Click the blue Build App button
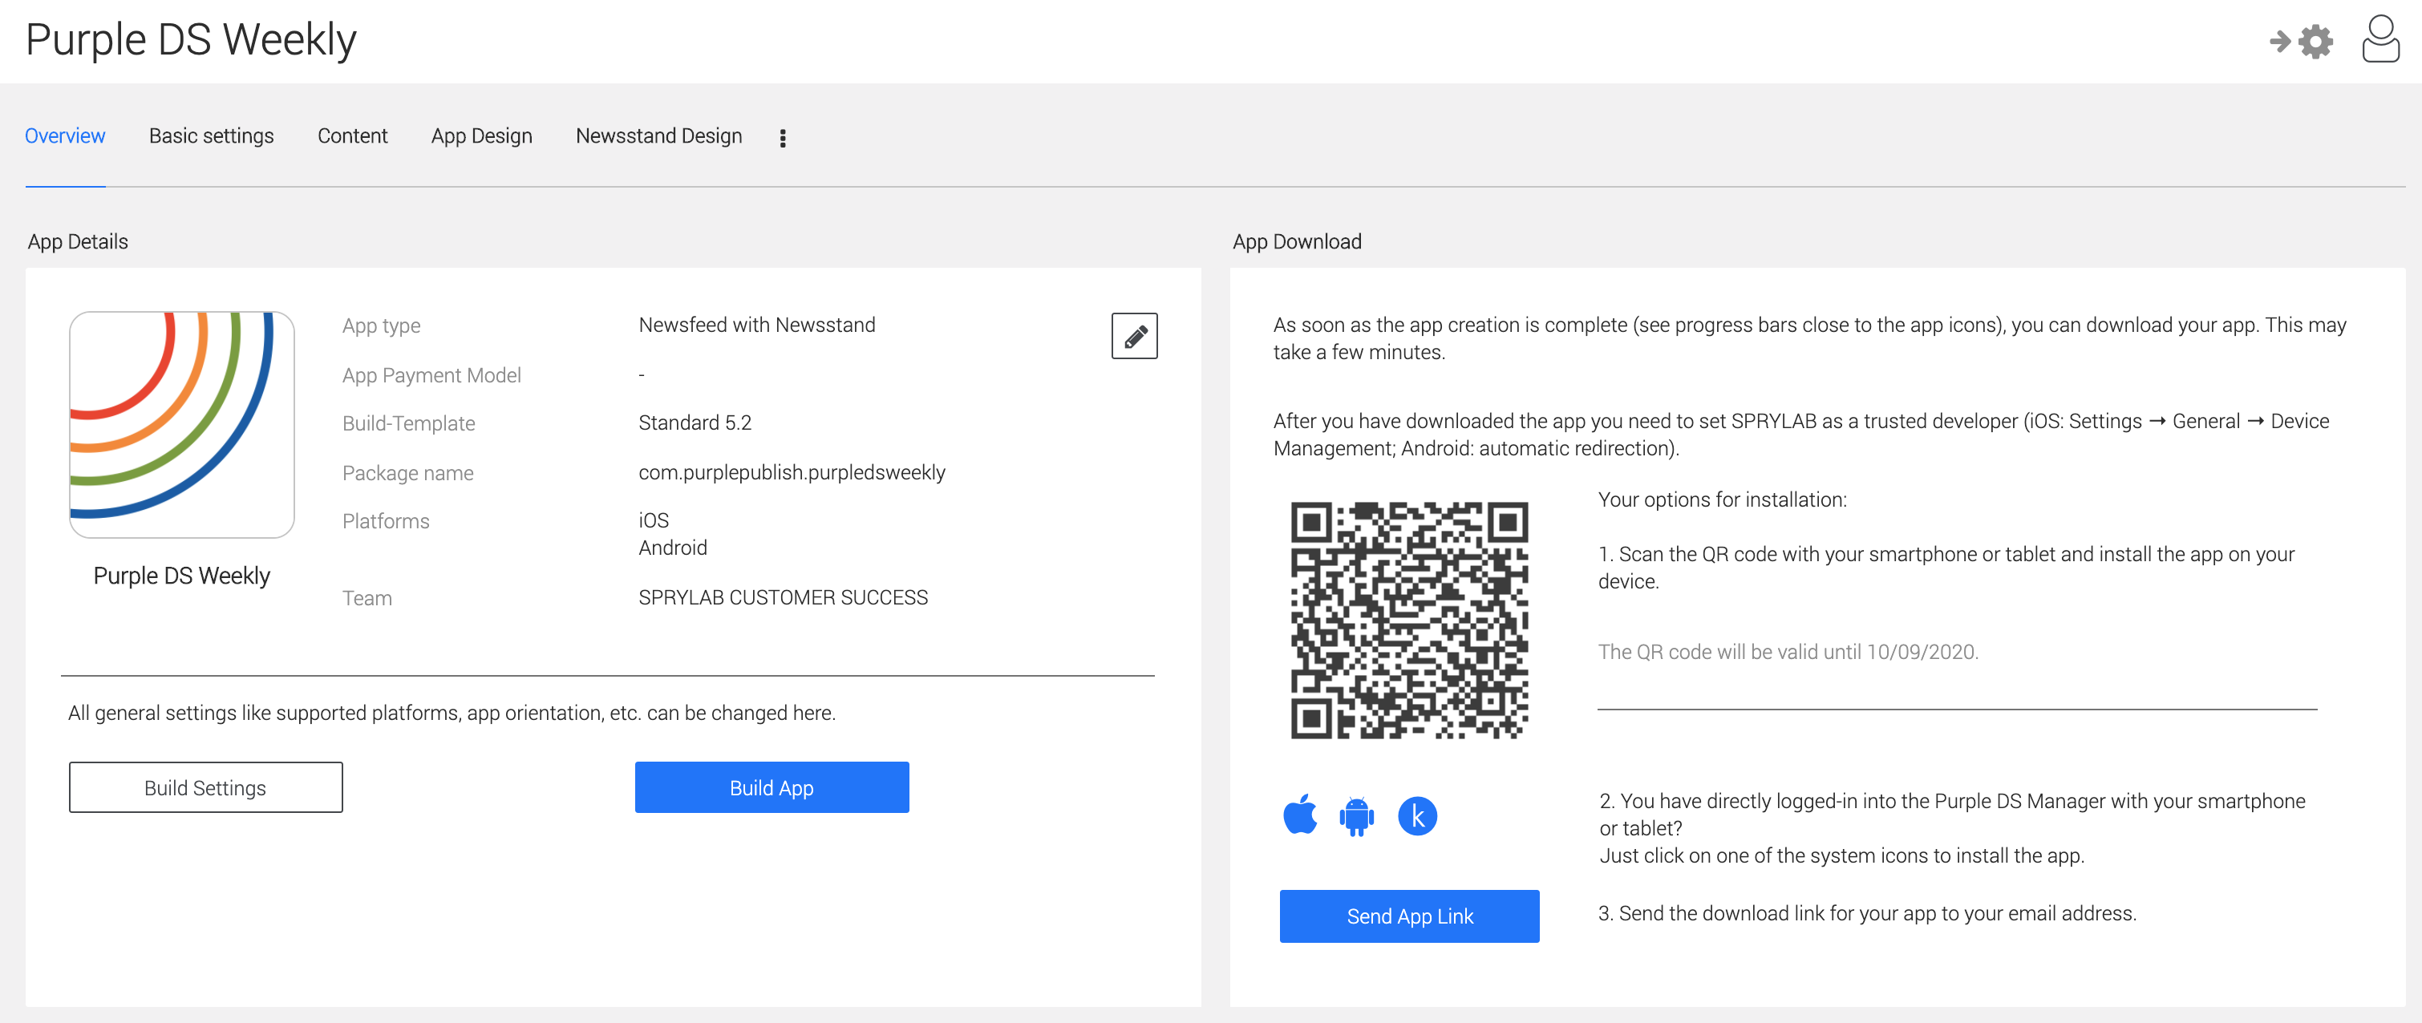Viewport: 2422px width, 1023px height. click(x=771, y=787)
